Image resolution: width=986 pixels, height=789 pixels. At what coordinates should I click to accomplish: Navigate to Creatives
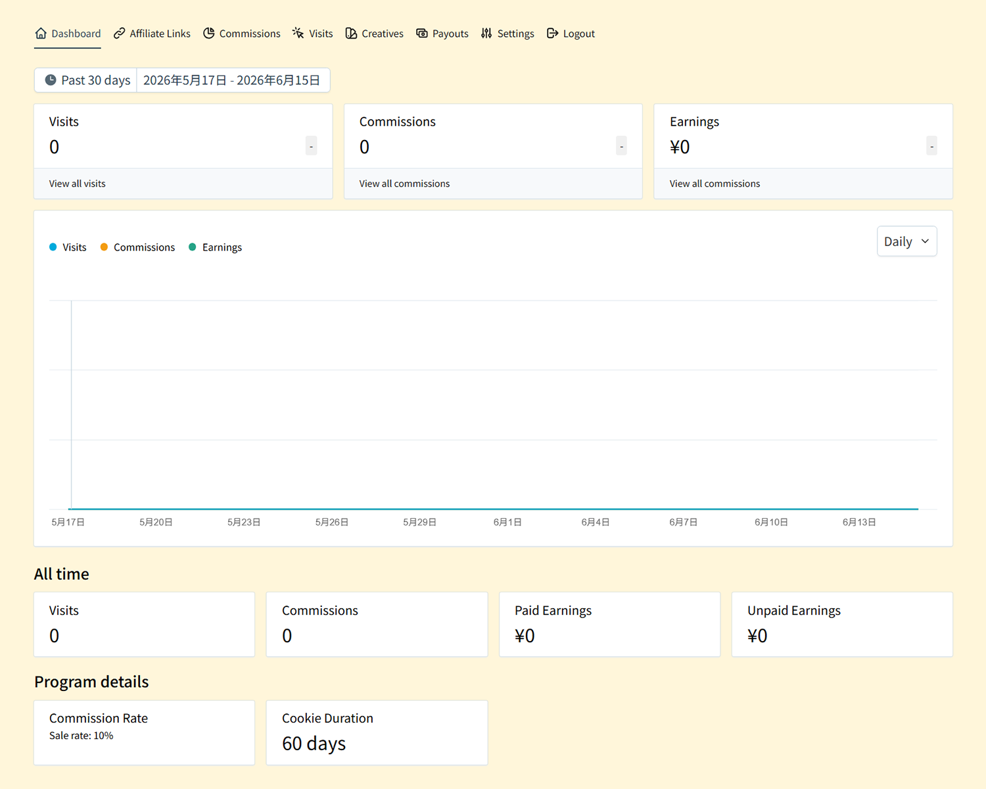coord(374,34)
